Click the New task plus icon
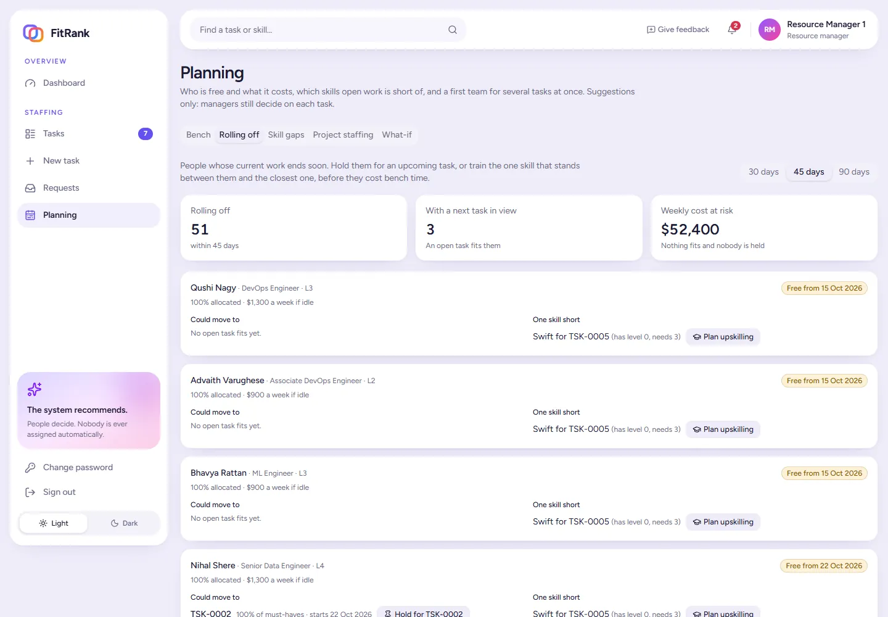 pyautogui.click(x=30, y=161)
